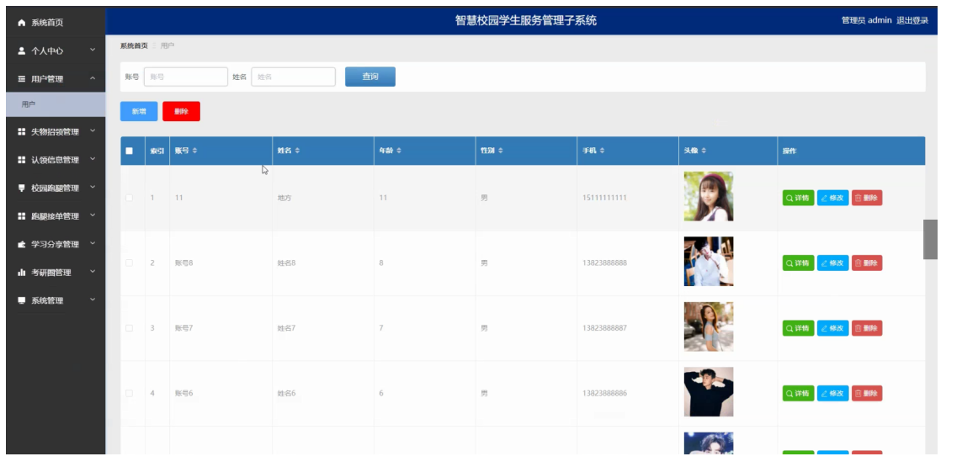Click the list icon beside 用户管理
The height and width of the screenshot is (467, 962).
[22, 79]
